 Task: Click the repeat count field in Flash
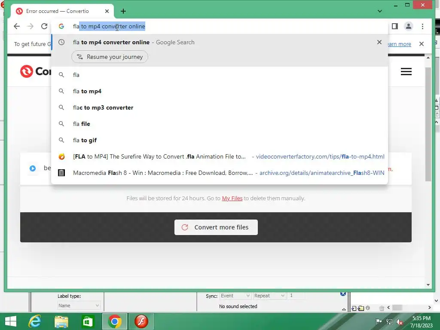coord(296,296)
